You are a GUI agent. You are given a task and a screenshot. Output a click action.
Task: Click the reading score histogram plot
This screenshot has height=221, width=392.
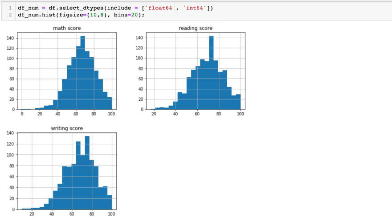coord(196,71)
